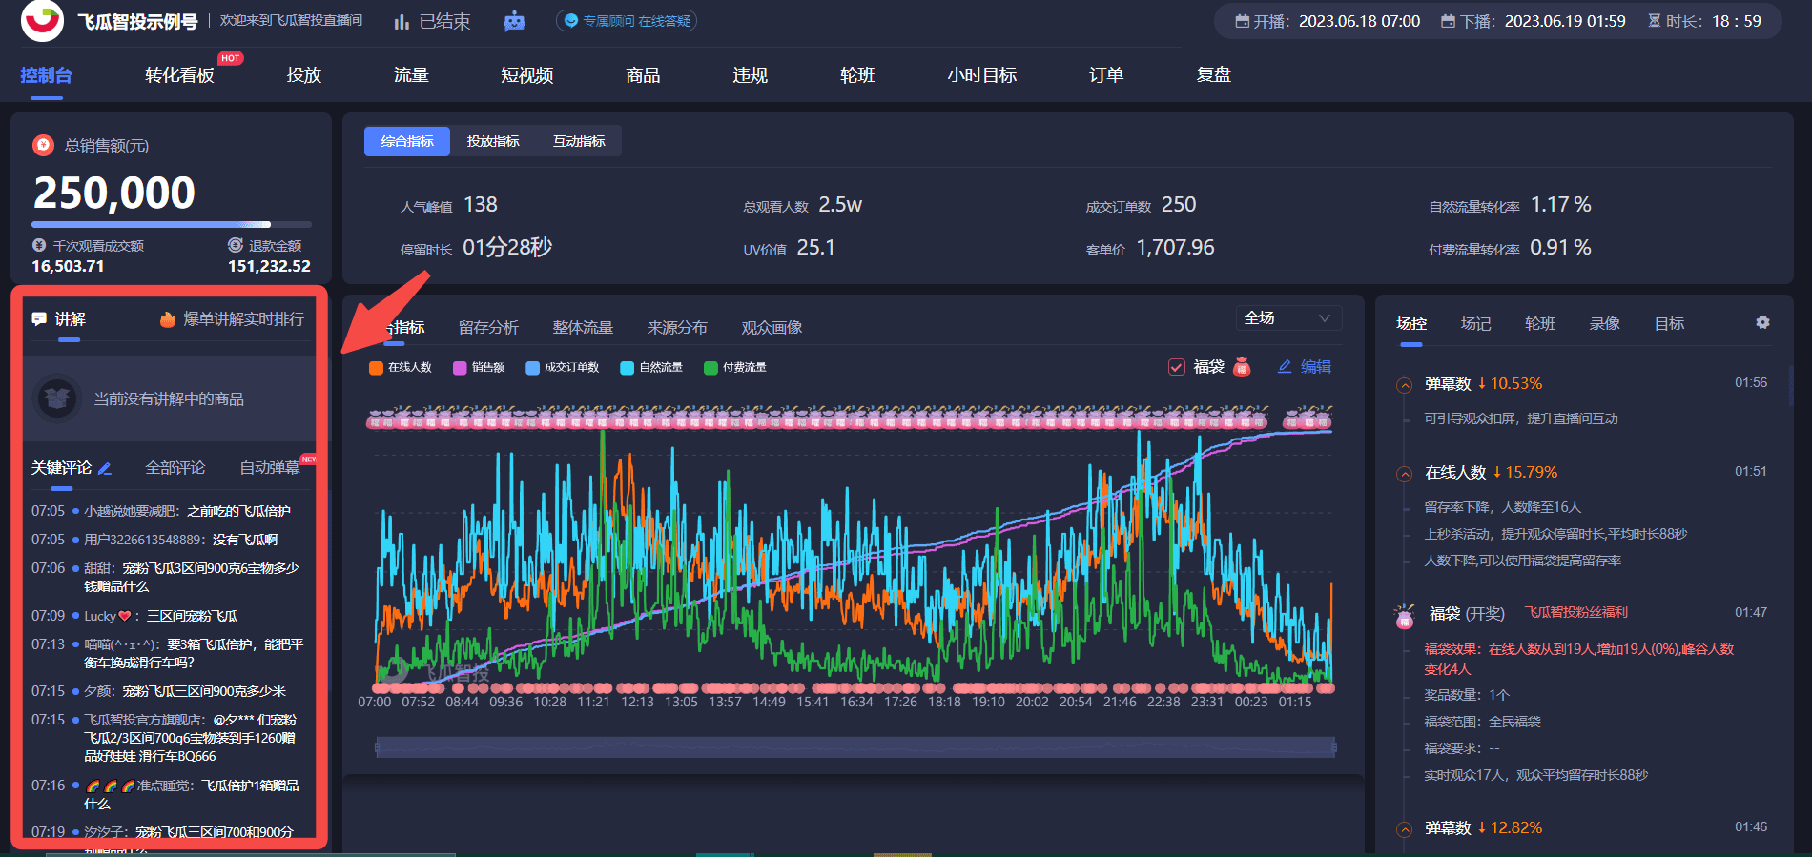Switch to the 观众画像 chart tab
The height and width of the screenshot is (857, 1812).
coord(772,328)
